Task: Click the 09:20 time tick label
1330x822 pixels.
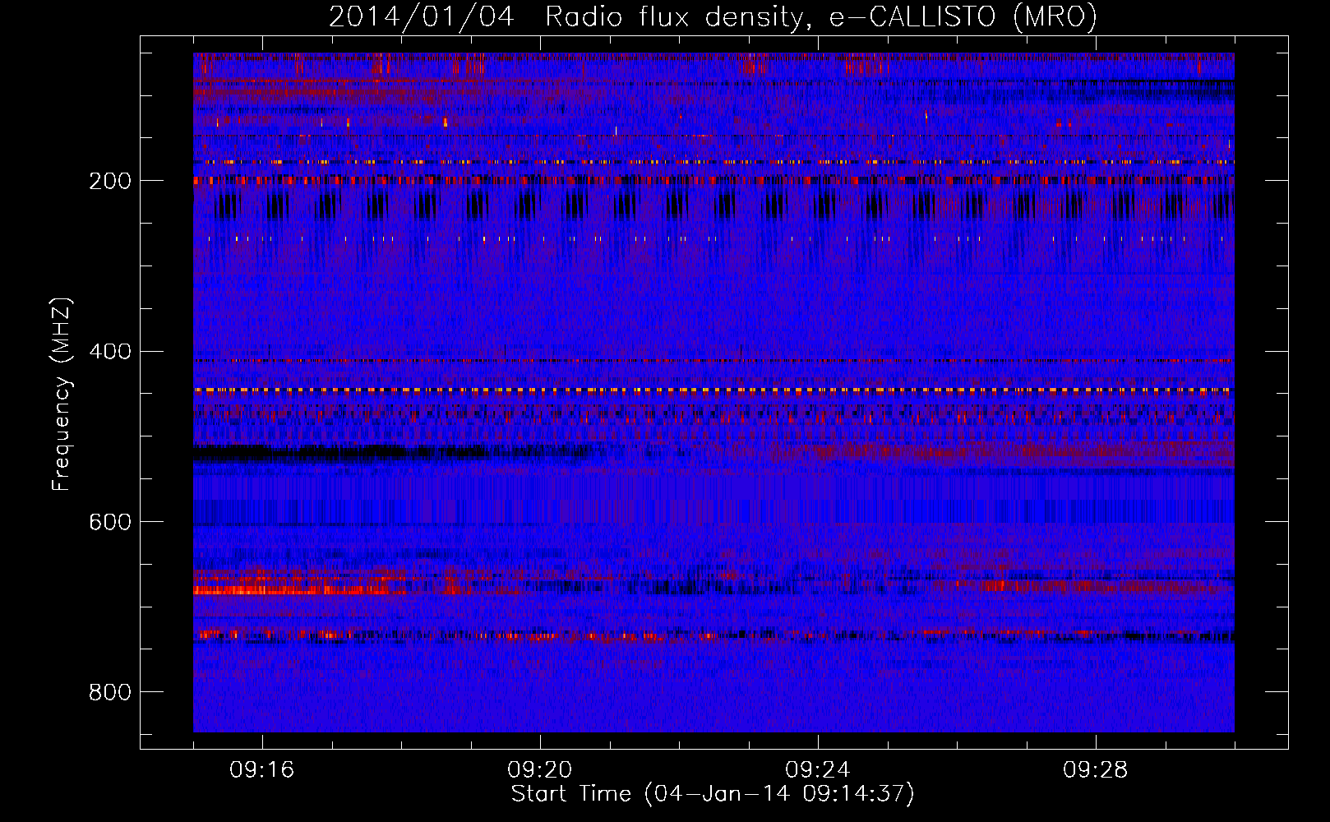Action: click(540, 770)
